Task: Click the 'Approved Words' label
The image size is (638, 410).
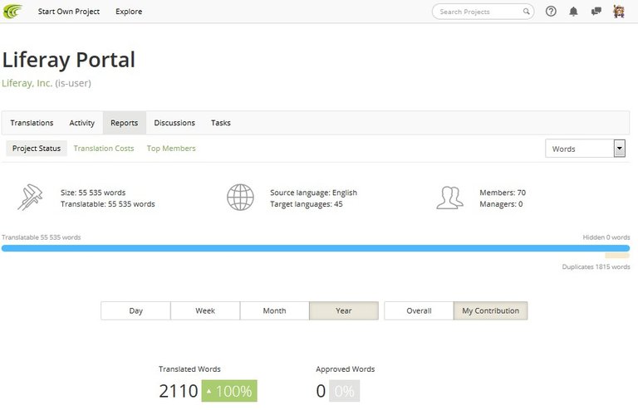Action: click(346, 369)
